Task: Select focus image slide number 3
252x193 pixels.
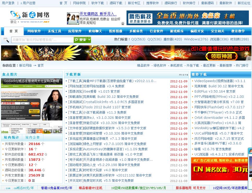Action: tap(45, 131)
